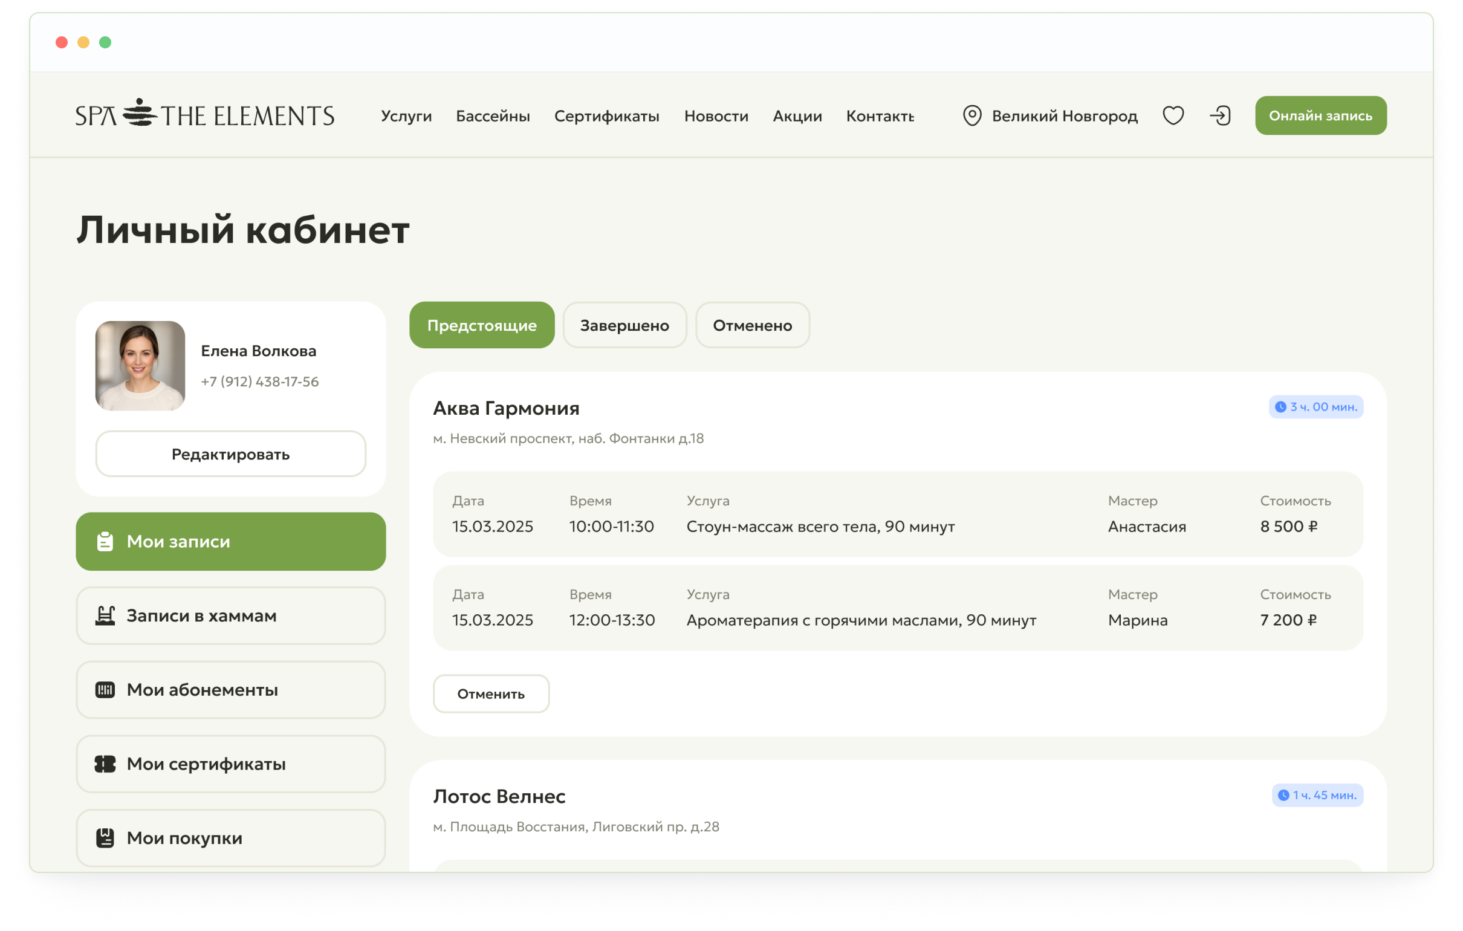Viewport: 1463px width, 931px height.
Task: Switch to the Завершено tab
Action: click(x=624, y=325)
